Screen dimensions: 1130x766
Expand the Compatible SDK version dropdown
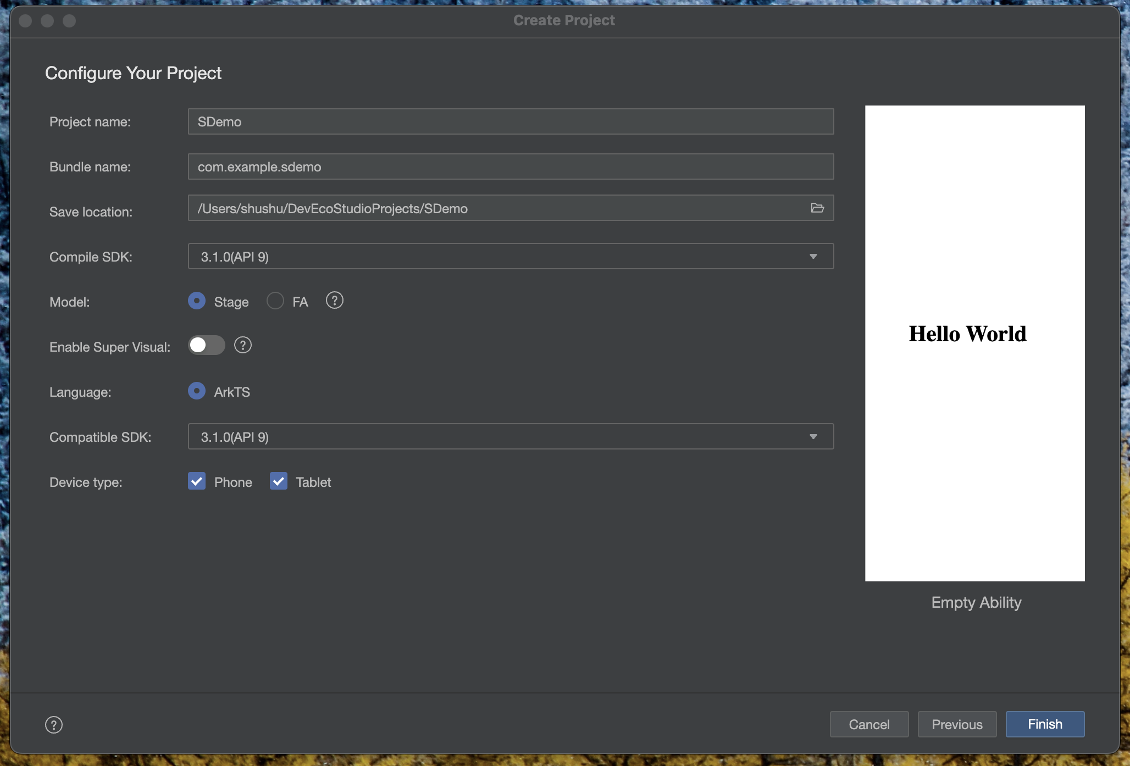[x=813, y=437]
